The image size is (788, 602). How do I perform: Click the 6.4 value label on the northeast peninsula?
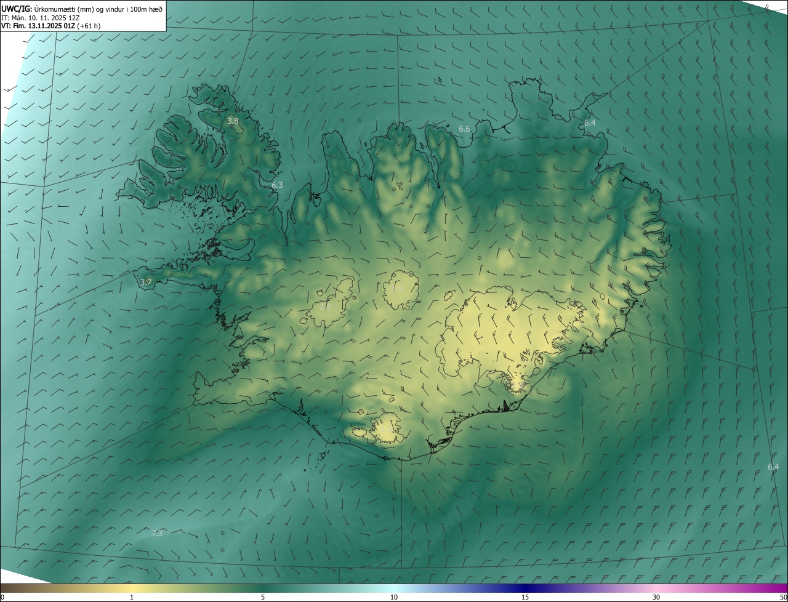pos(590,123)
